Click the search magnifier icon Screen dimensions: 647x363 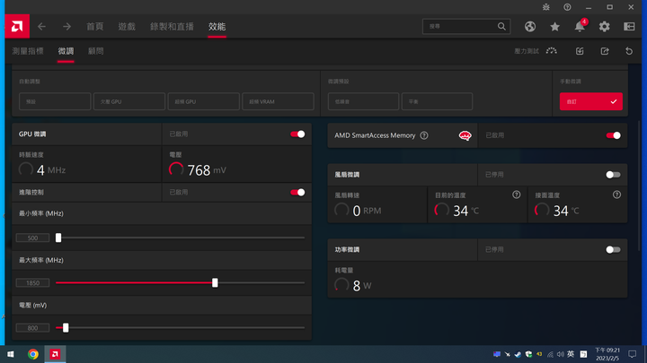click(x=501, y=26)
